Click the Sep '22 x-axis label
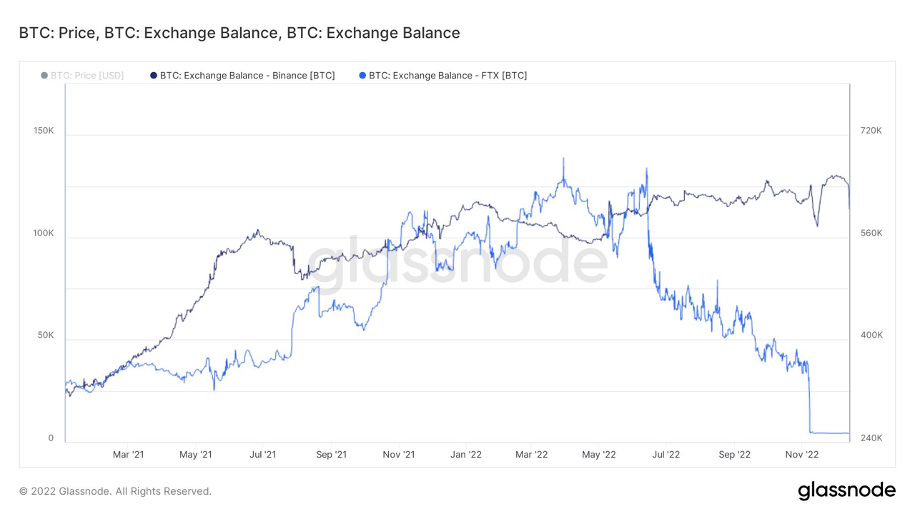The image size is (915, 514). click(x=735, y=454)
